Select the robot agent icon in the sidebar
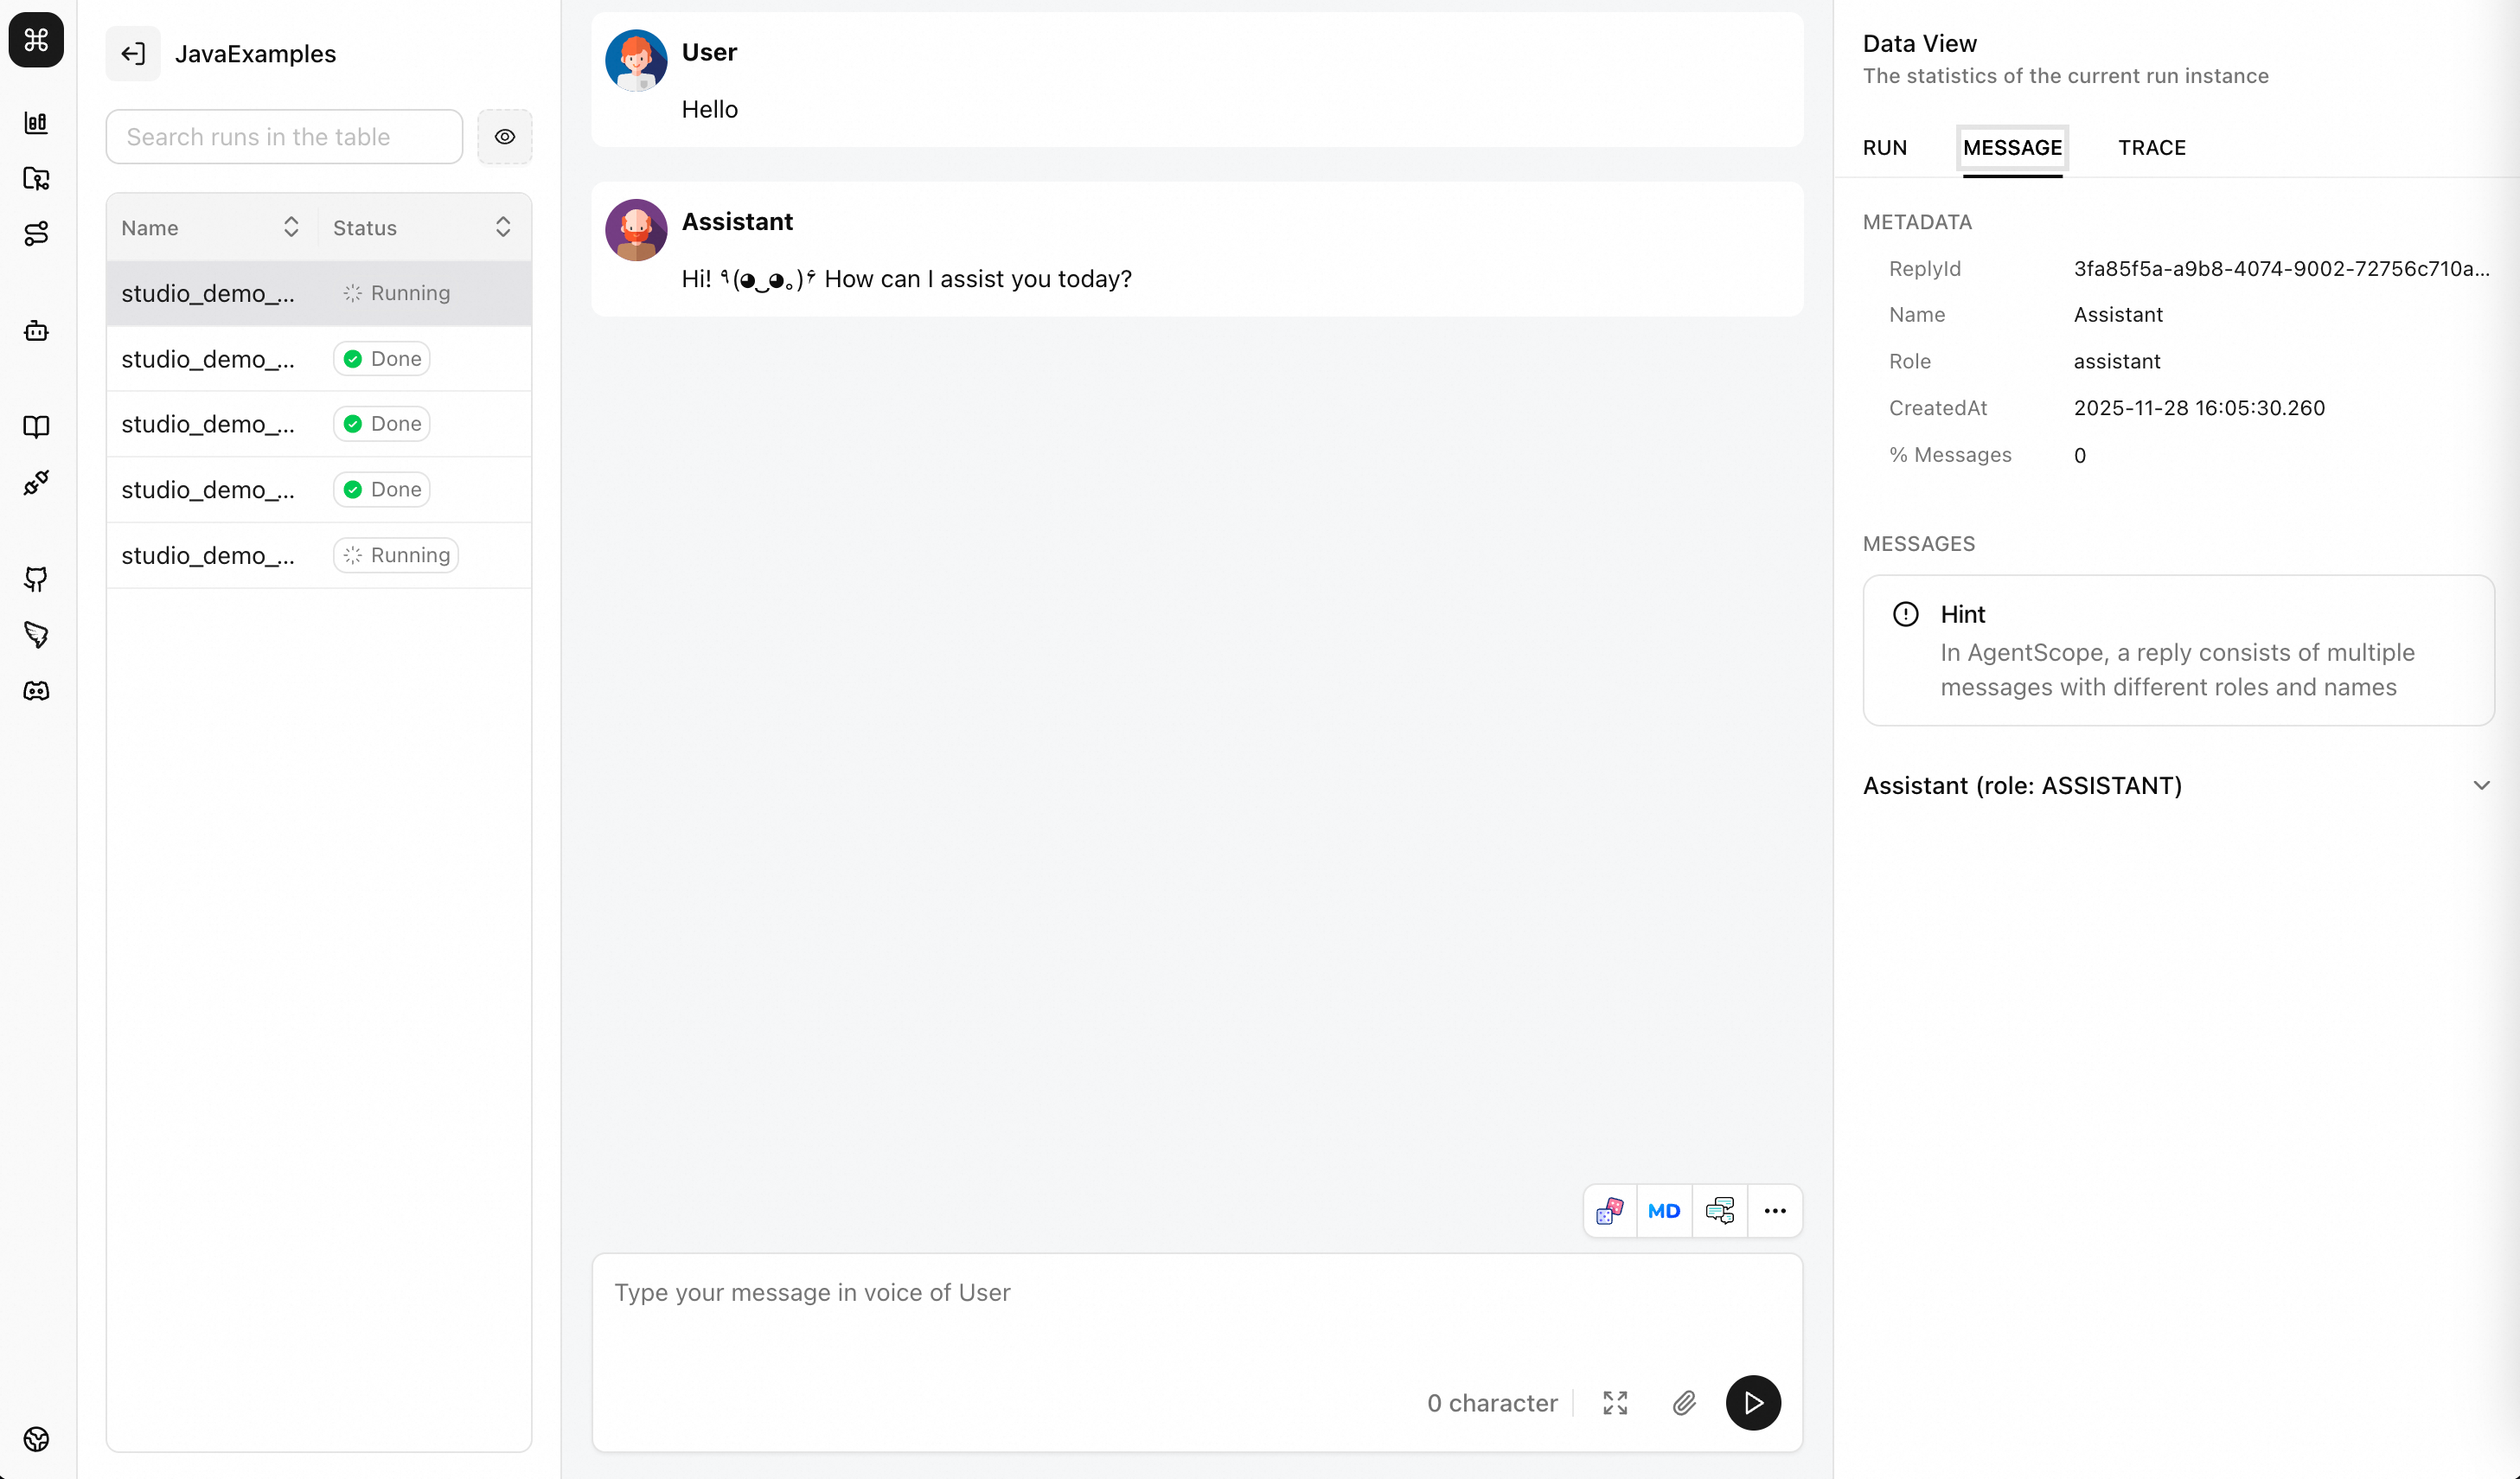The image size is (2520, 1479). click(36, 331)
